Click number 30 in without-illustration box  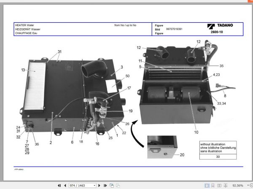tap(218, 157)
